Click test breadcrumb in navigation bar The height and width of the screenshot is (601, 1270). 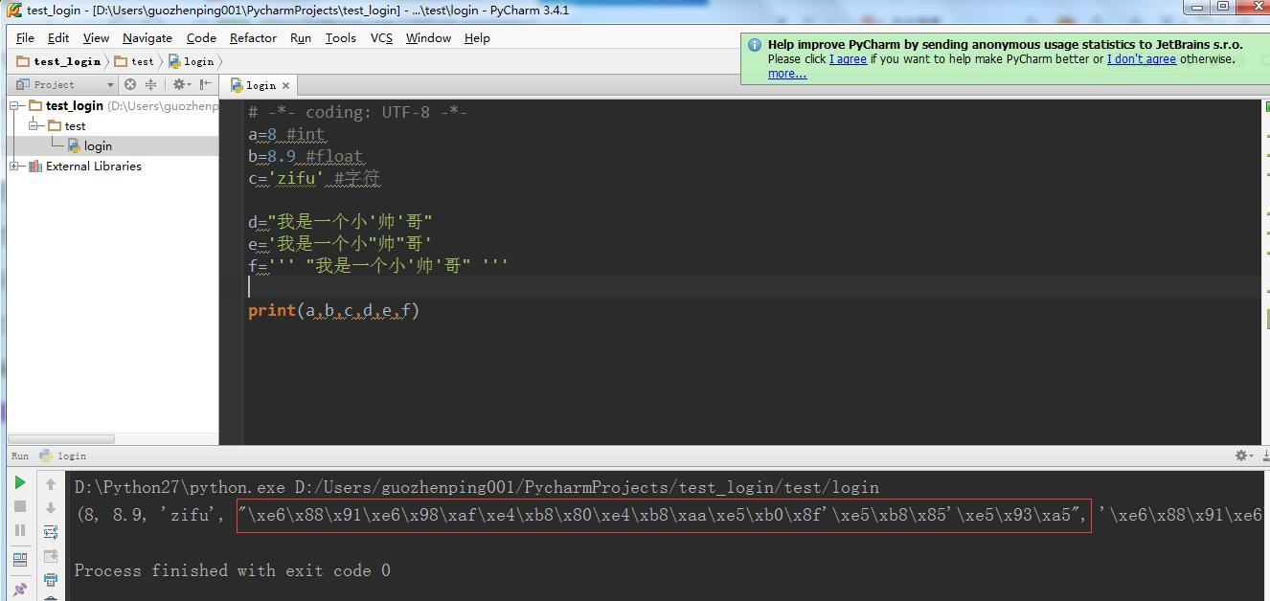[135, 61]
